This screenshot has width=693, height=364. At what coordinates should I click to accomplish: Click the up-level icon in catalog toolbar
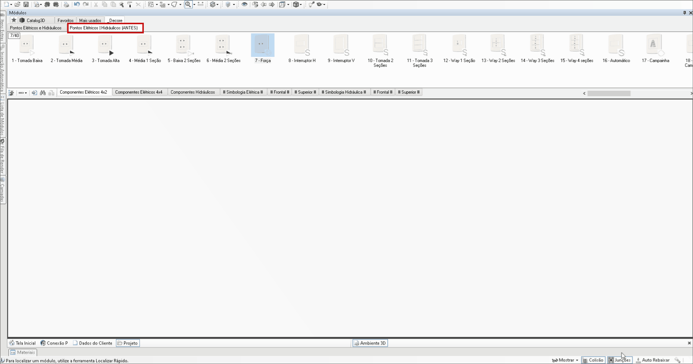click(11, 93)
